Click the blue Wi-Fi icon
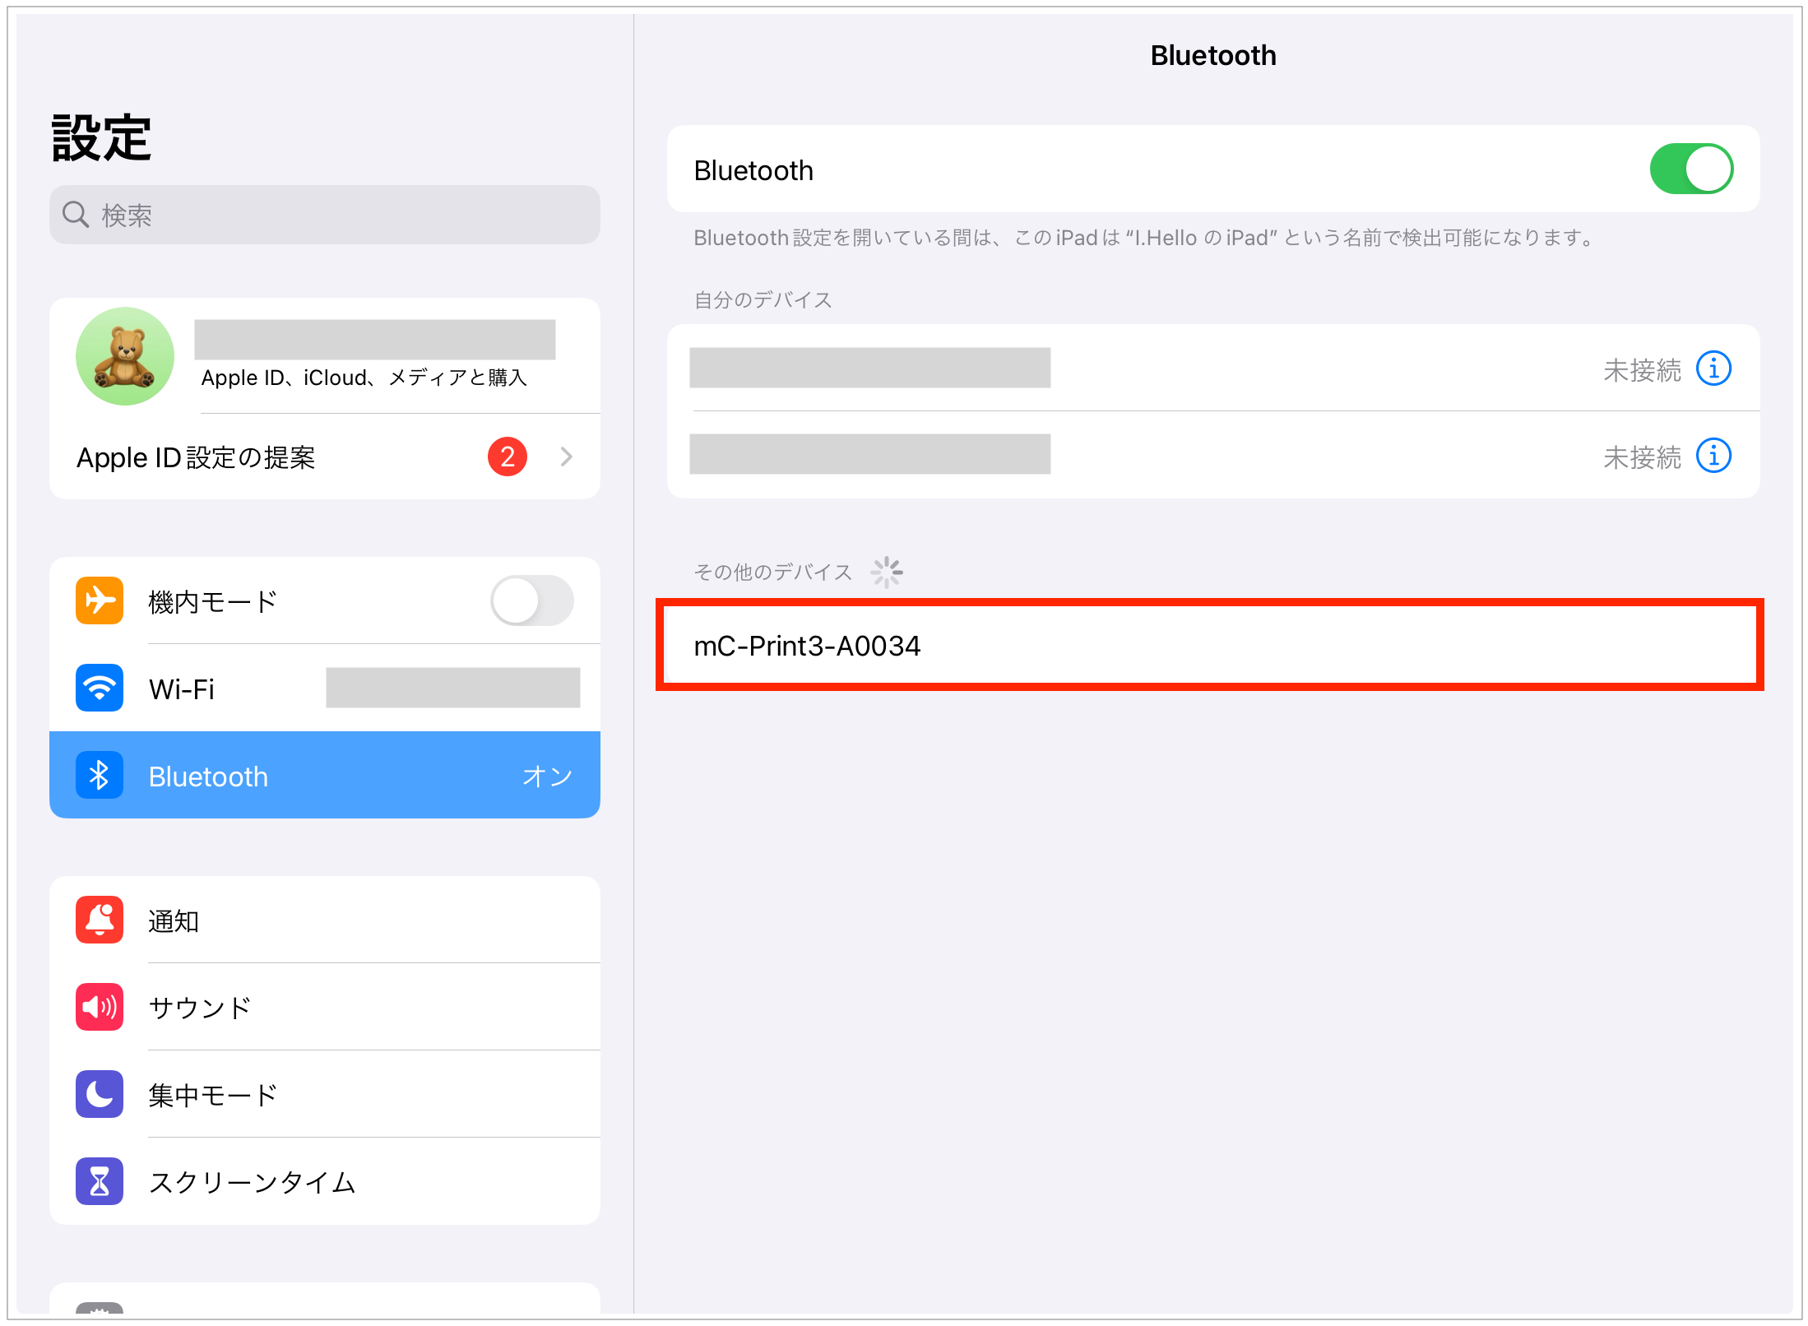This screenshot has height=1326, width=1808. point(100,688)
